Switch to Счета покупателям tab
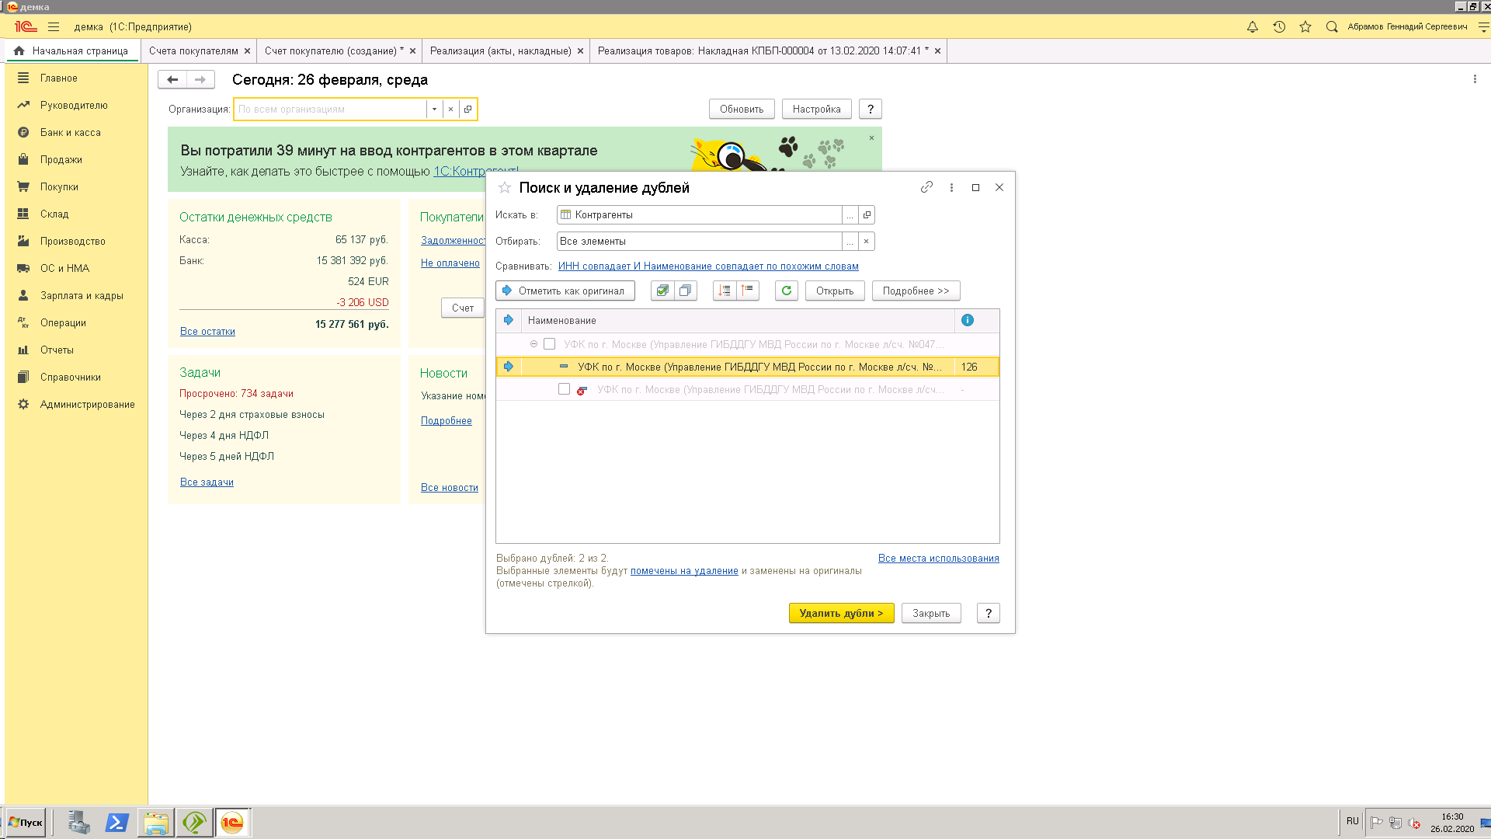1491x839 pixels. (x=193, y=51)
